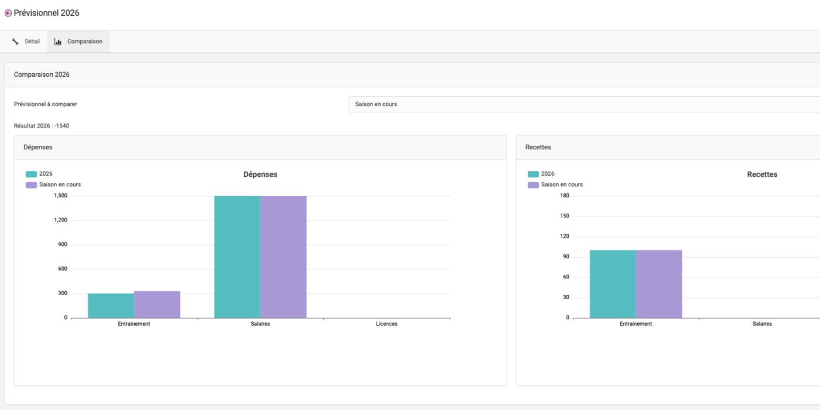Open the Saison en cours dropdown
The width and height of the screenshot is (820, 410).
click(584, 104)
